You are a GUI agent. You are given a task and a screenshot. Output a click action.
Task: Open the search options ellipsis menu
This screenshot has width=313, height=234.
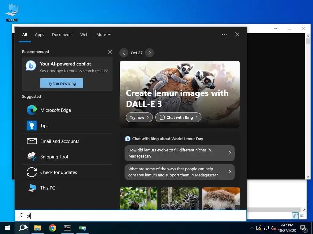(224, 34)
